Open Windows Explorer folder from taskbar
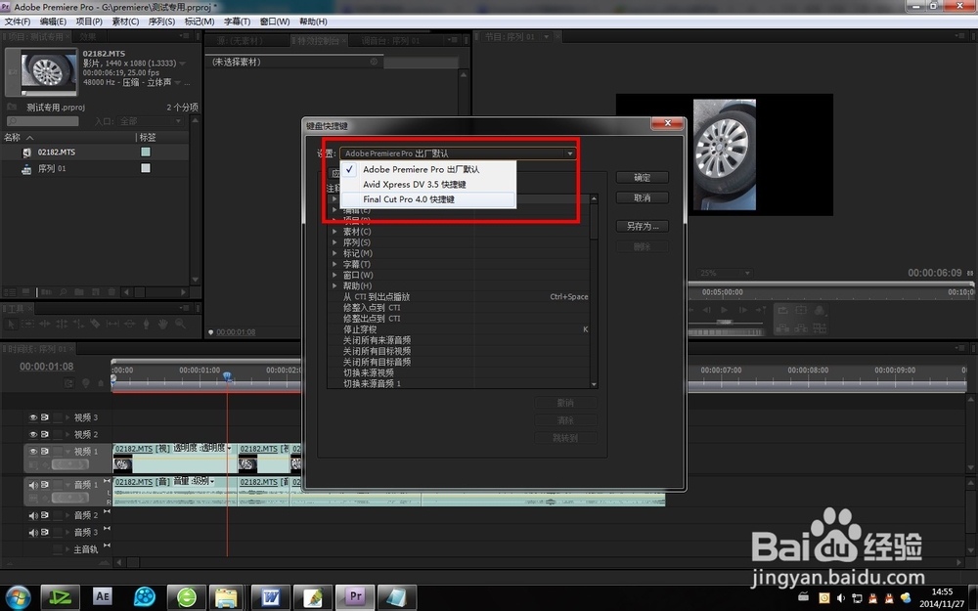Screen dimensions: 978x611 point(226,597)
